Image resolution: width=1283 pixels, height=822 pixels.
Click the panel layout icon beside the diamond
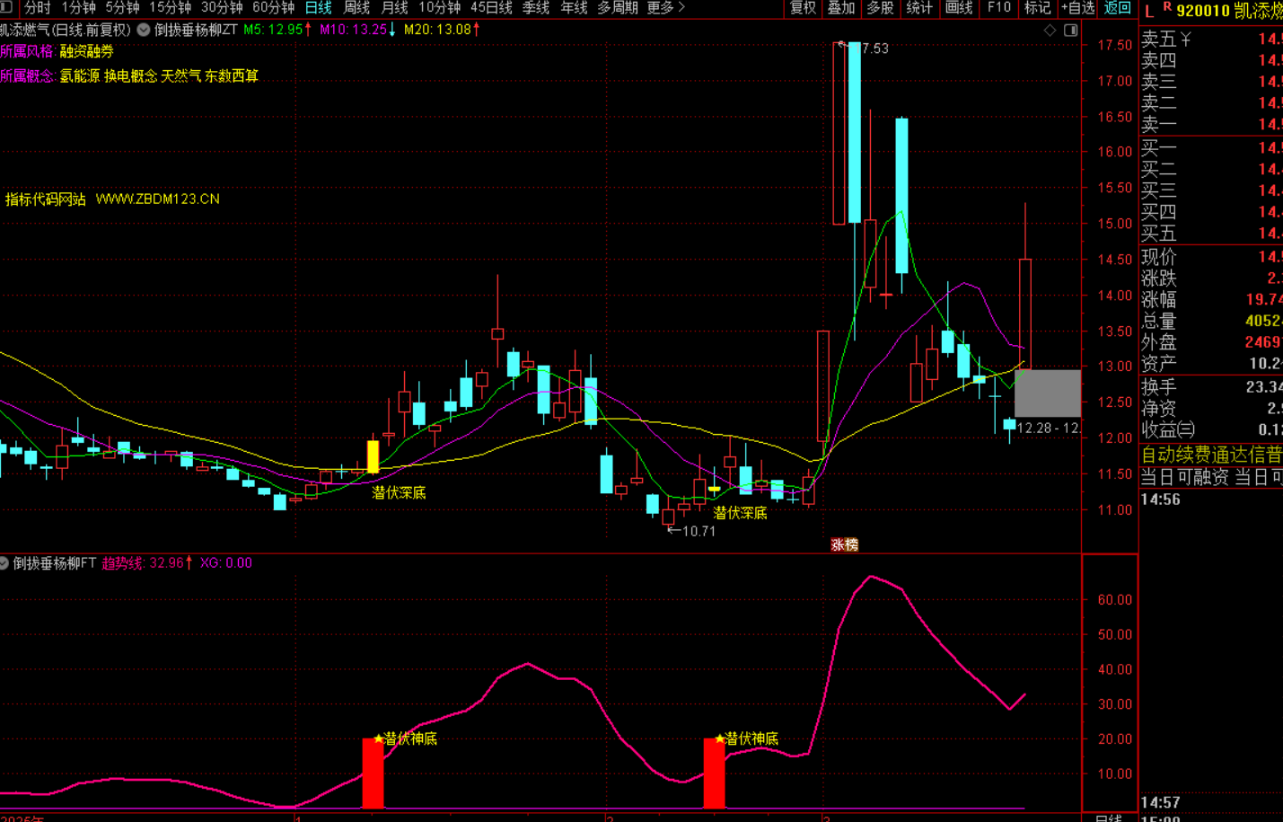coord(1070,31)
